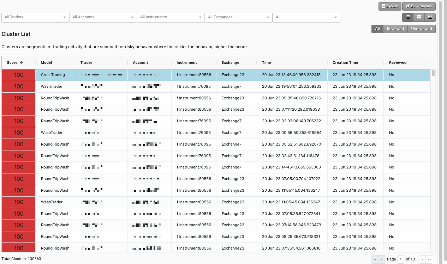Switch to the list view icon
The height and width of the screenshot is (264, 447).
[x=408, y=17]
